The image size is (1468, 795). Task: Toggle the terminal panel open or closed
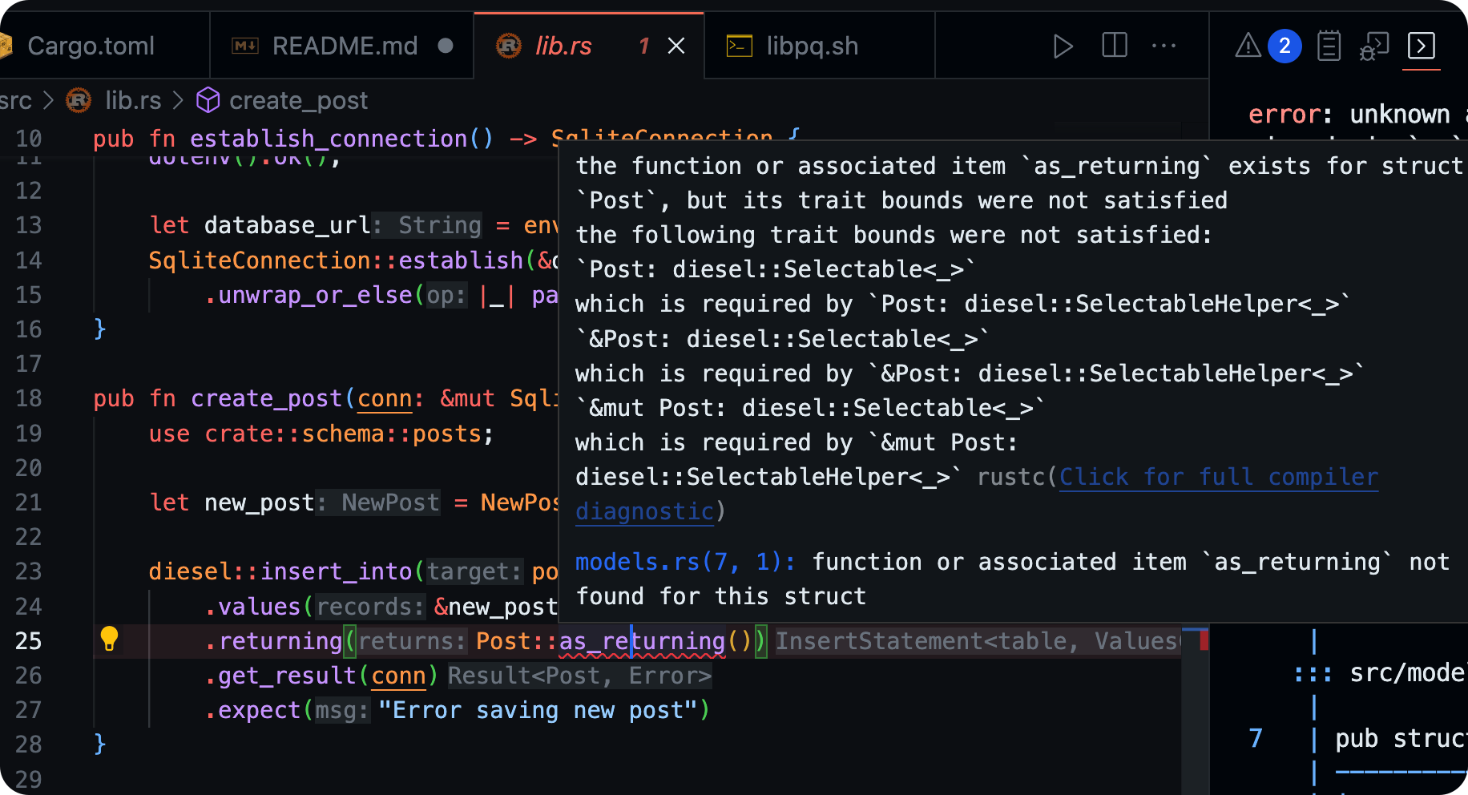coord(1422,46)
